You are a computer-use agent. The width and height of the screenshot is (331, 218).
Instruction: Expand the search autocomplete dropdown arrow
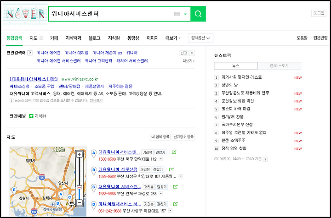coord(185,14)
